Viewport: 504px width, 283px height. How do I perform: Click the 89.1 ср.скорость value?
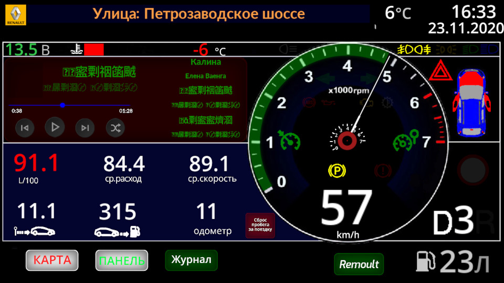pos(209,164)
